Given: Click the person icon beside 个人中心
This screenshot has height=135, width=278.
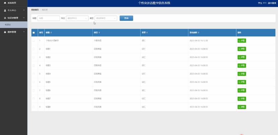Looking at the screenshot, I should pyautogui.click(x=5, y=10).
